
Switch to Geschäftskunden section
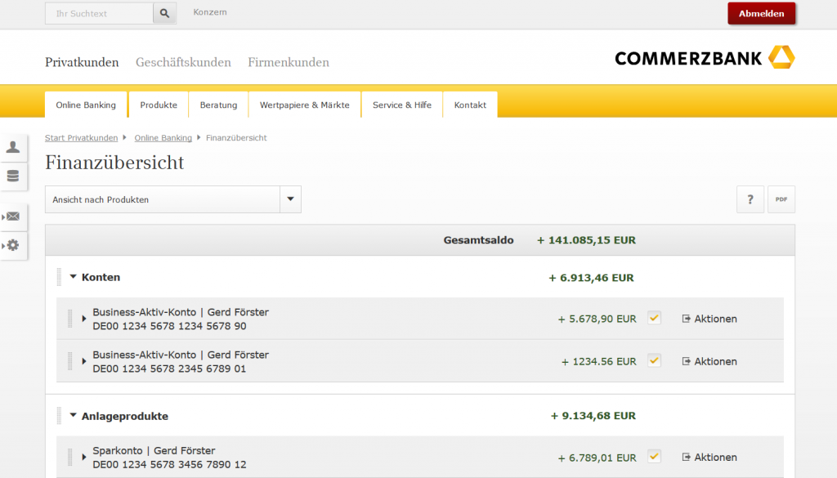[183, 62]
